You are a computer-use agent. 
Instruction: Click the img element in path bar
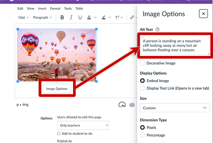(26, 105)
